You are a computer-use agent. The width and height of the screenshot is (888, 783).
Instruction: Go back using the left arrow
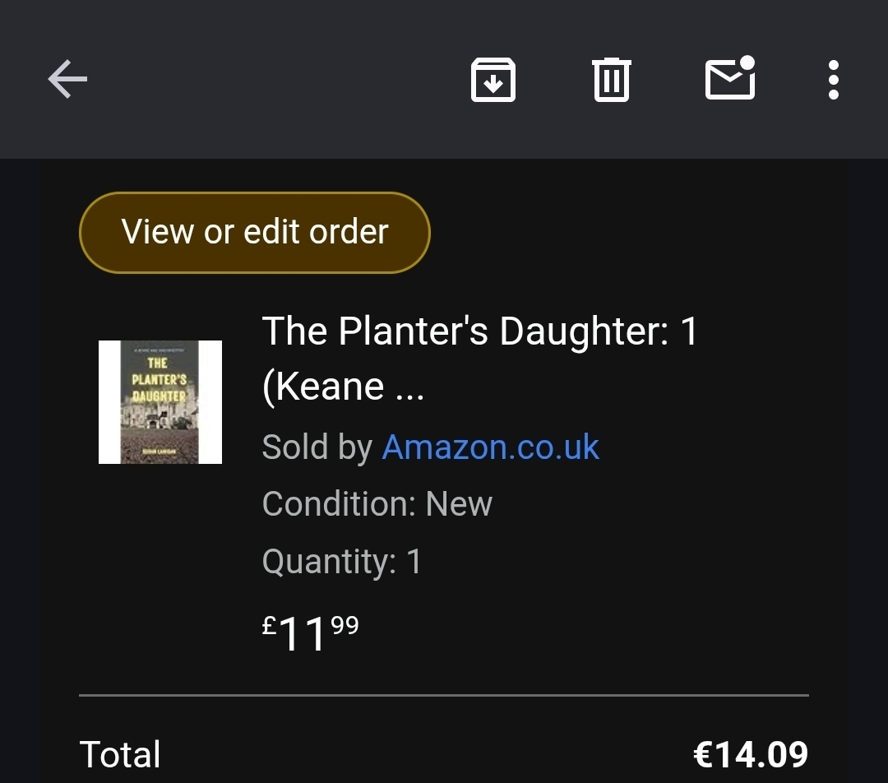coord(67,80)
